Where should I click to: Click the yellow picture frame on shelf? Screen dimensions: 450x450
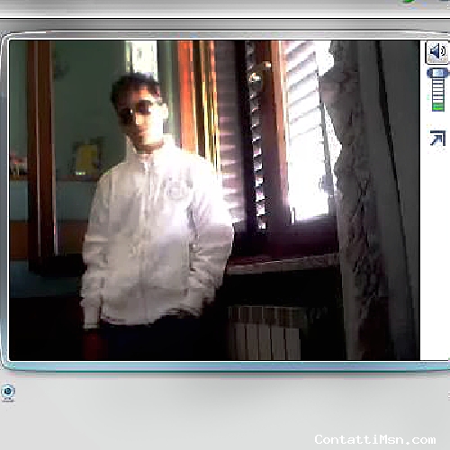click(x=87, y=157)
